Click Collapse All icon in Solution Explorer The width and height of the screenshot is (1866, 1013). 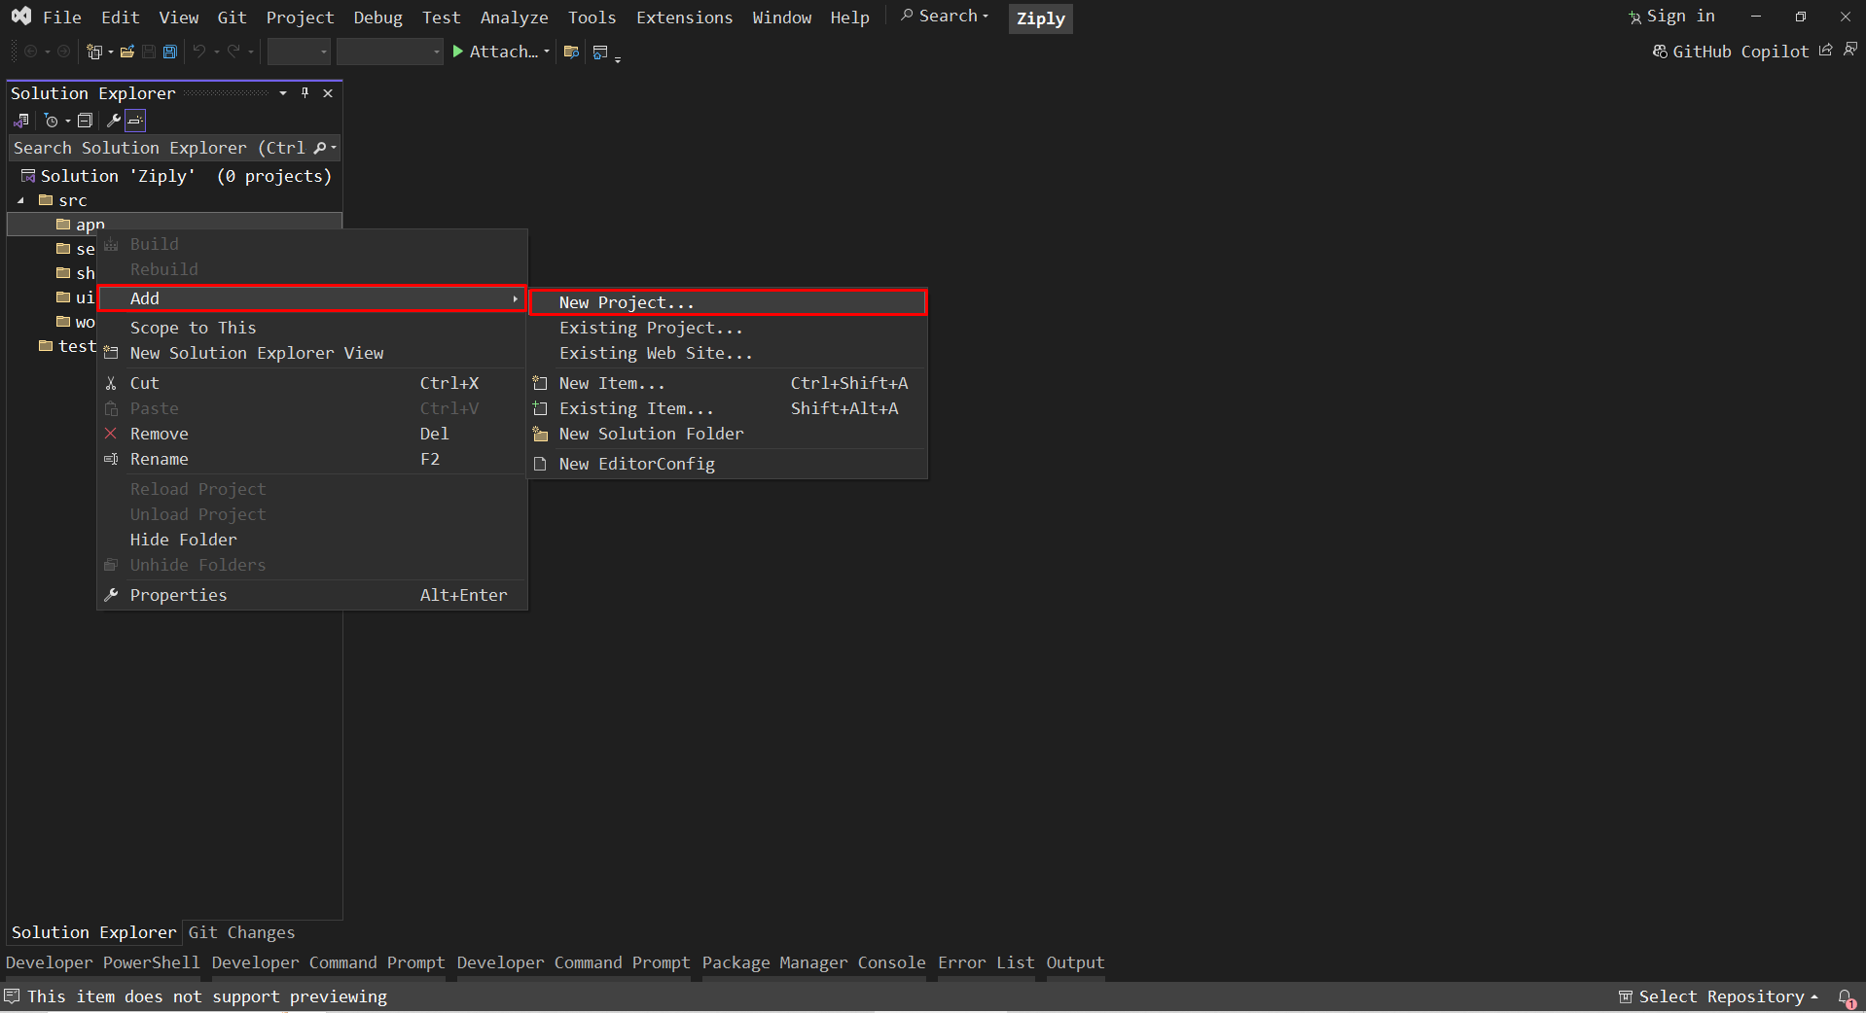[x=86, y=121]
